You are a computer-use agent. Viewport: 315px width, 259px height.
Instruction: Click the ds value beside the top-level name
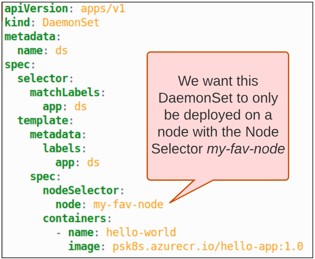click(62, 51)
